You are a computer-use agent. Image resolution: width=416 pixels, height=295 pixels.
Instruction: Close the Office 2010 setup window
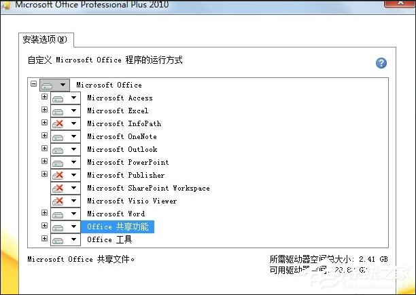point(400,3)
